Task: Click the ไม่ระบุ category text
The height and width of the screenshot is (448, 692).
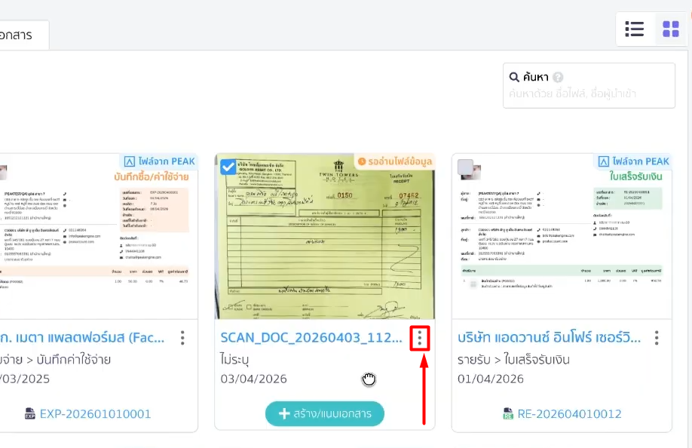Action: pos(234,359)
